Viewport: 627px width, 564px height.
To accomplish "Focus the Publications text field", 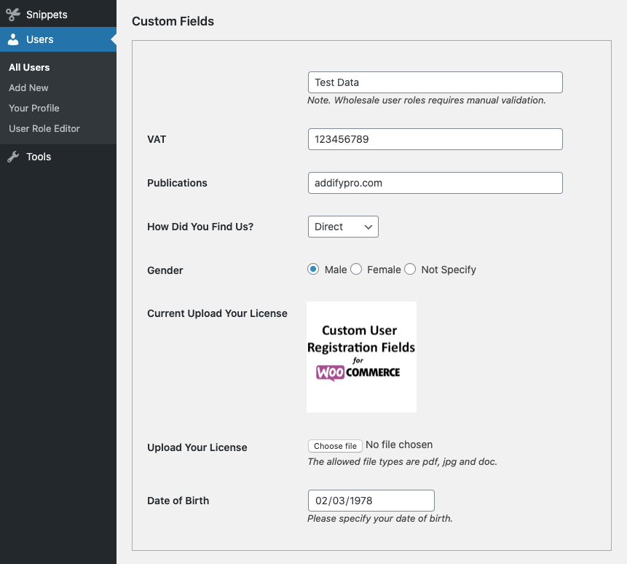I will pyautogui.click(x=435, y=183).
